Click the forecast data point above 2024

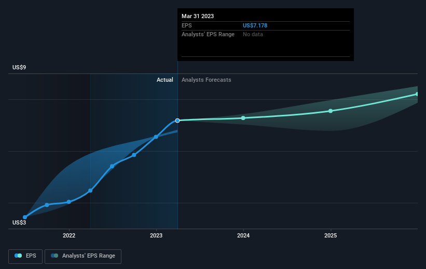click(243, 118)
